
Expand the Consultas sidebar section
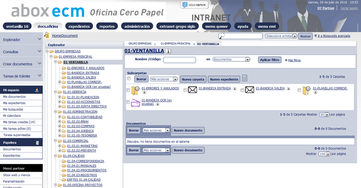[x=21, y=52]
